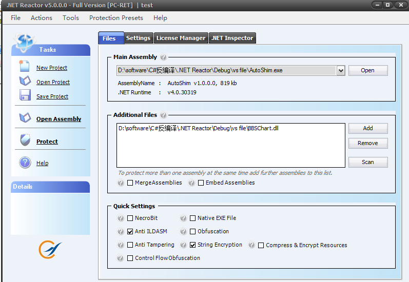409x282 pixels.
Task: Expand the Main Assembly path dropdown arrow
Action: [341, 70]
